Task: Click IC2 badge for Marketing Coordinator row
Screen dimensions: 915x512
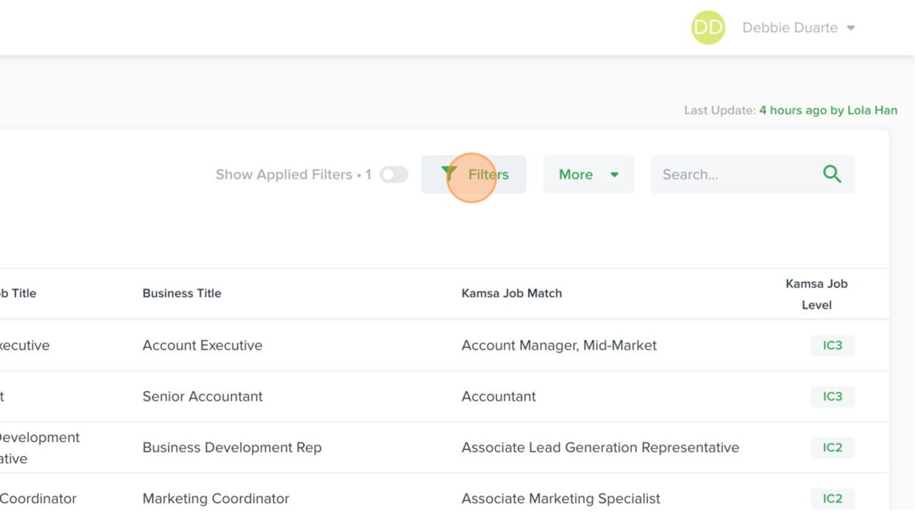Action: [832, 498]
